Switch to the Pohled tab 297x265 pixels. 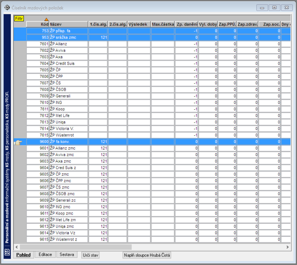point(23,255)
